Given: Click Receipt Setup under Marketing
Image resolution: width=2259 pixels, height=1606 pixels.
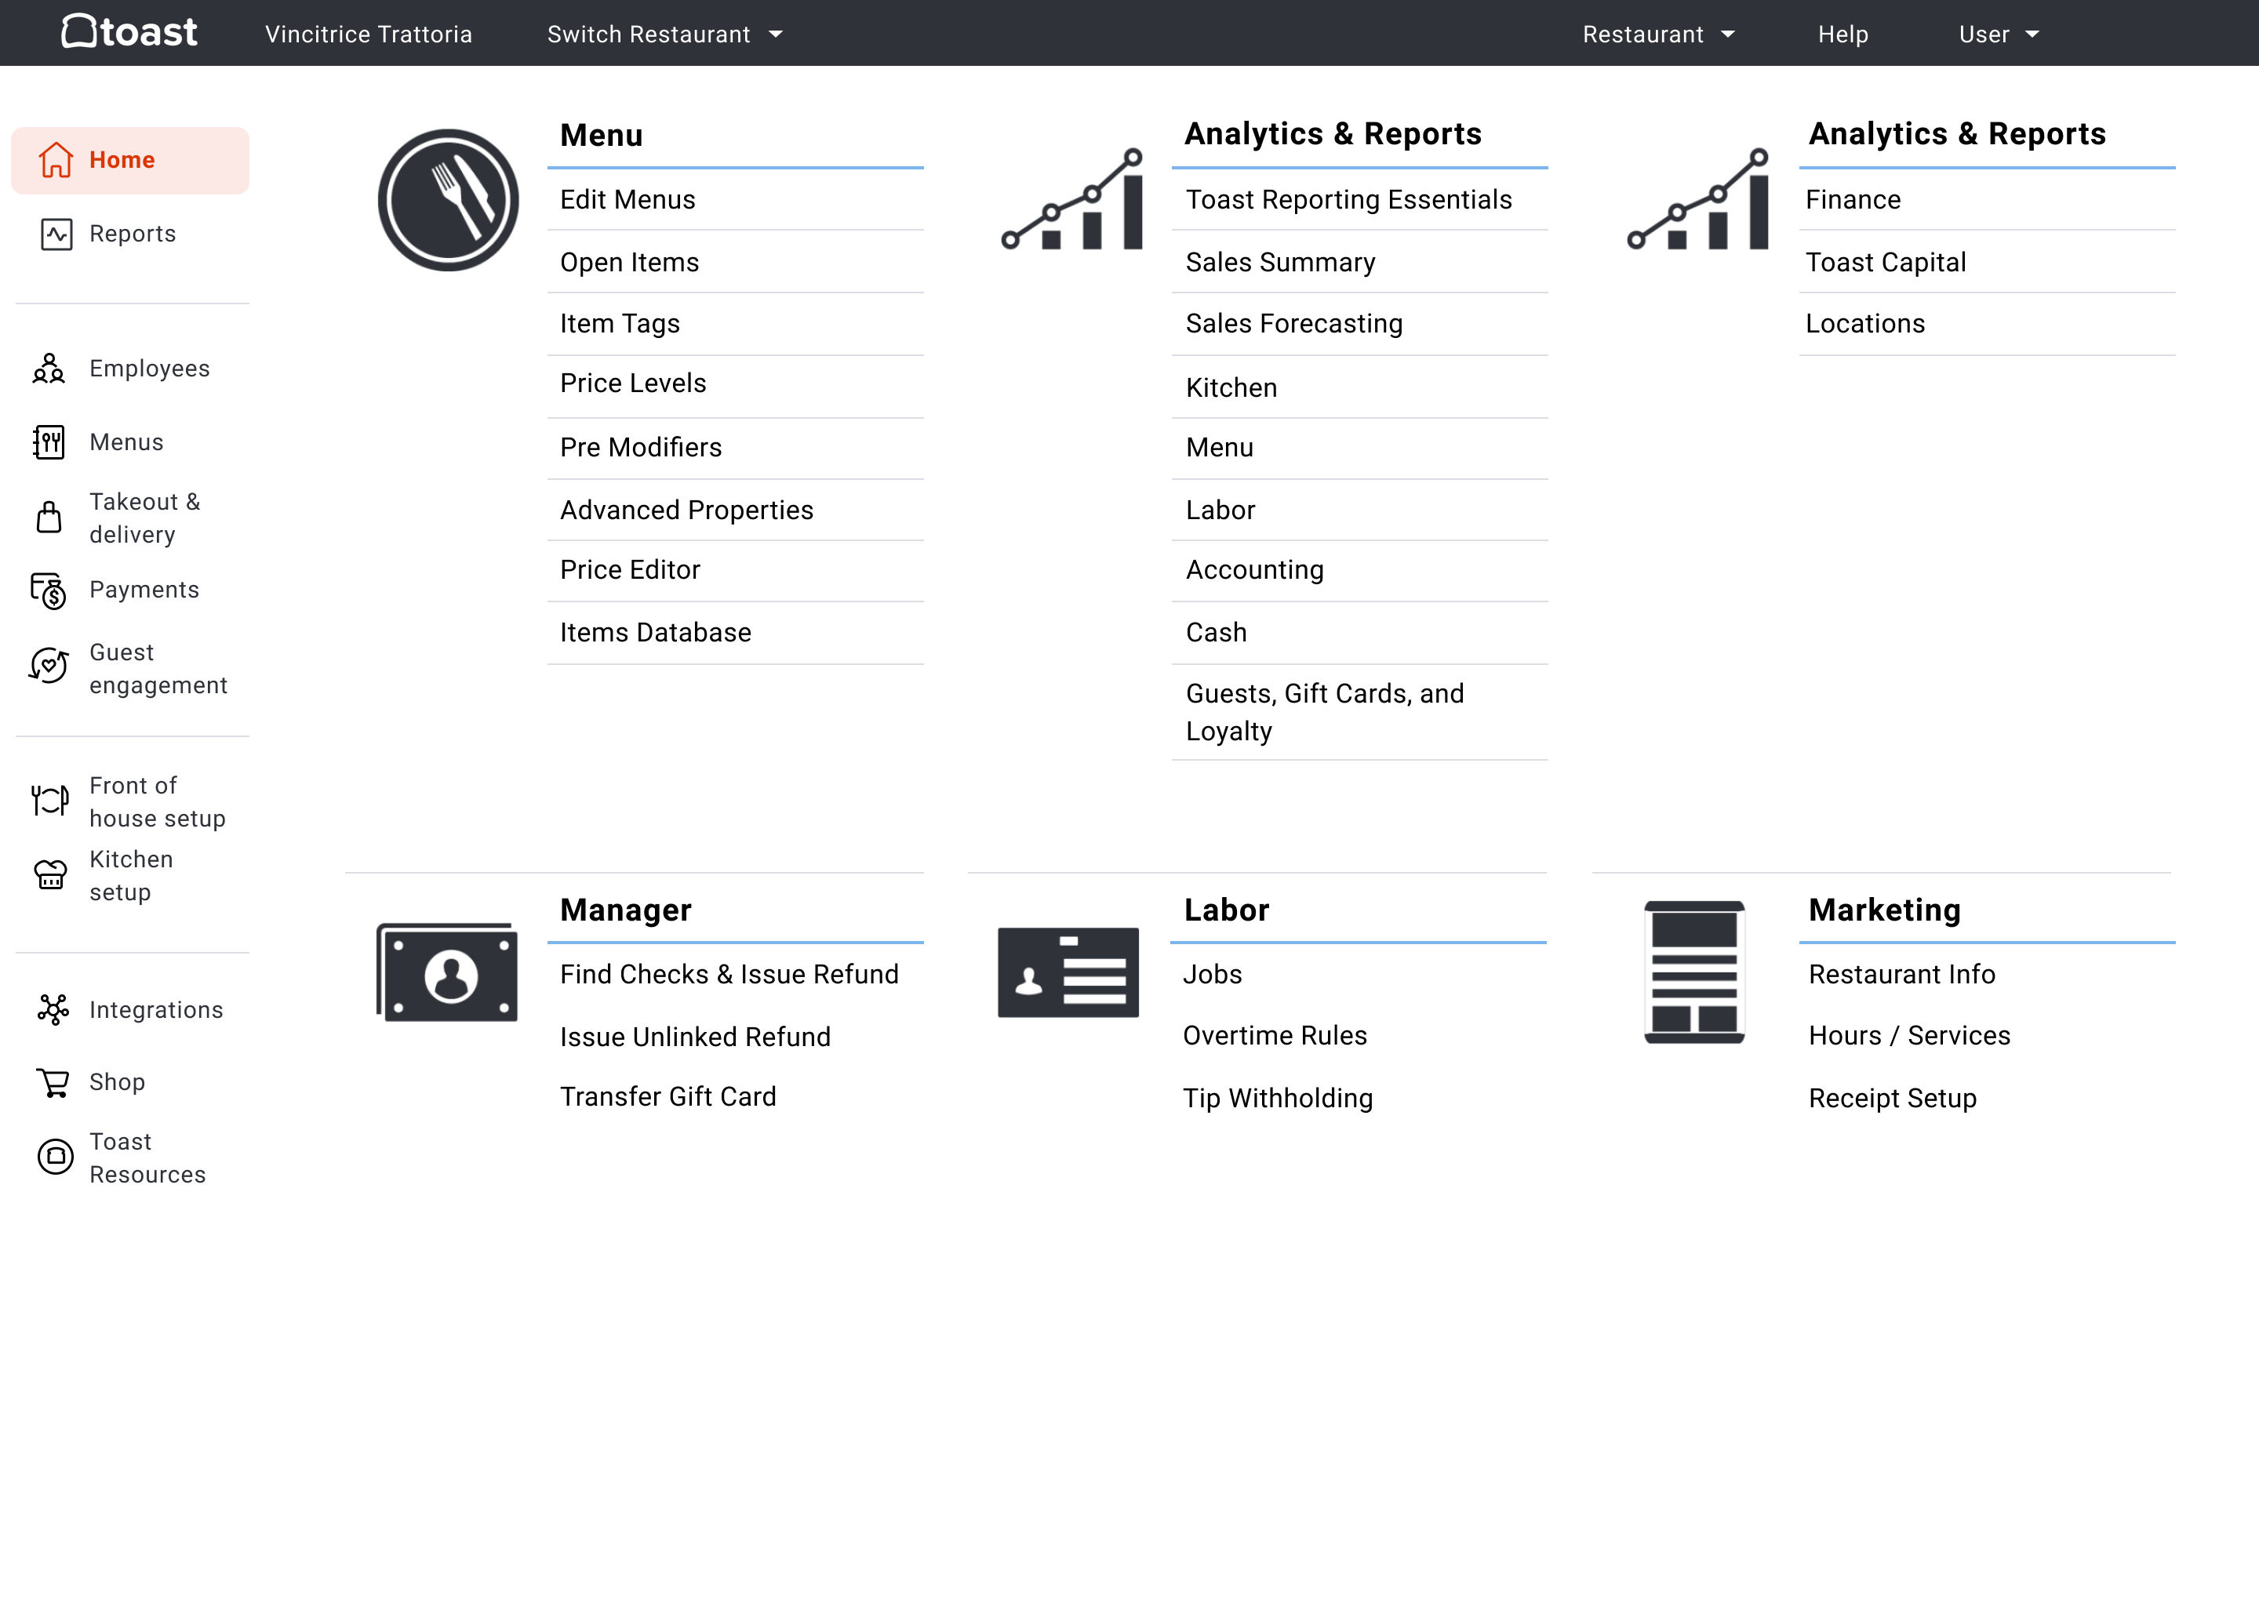Looking at the screenshot, I should (x=1893, y=1097).
